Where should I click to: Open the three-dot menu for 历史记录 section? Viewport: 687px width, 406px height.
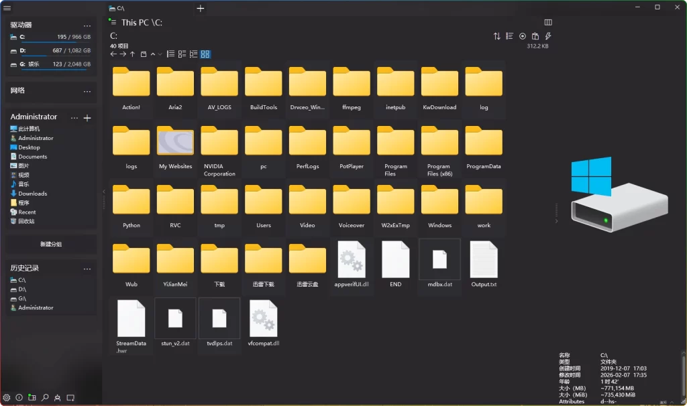click(87, 269)
